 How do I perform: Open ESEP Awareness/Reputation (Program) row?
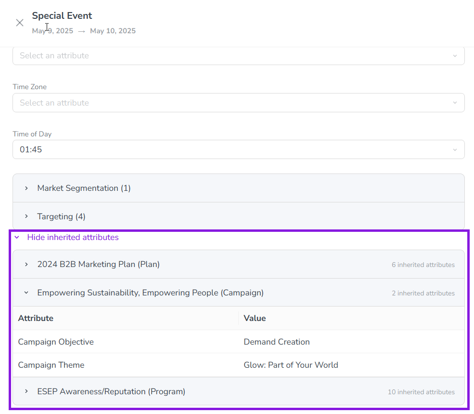tap(239, 391)
